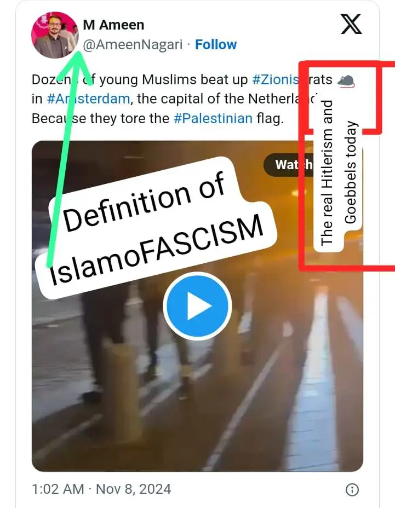Click the Watch on X button on the video
The width and height of the screenshot is (395, 508).
tap(289, 165)
